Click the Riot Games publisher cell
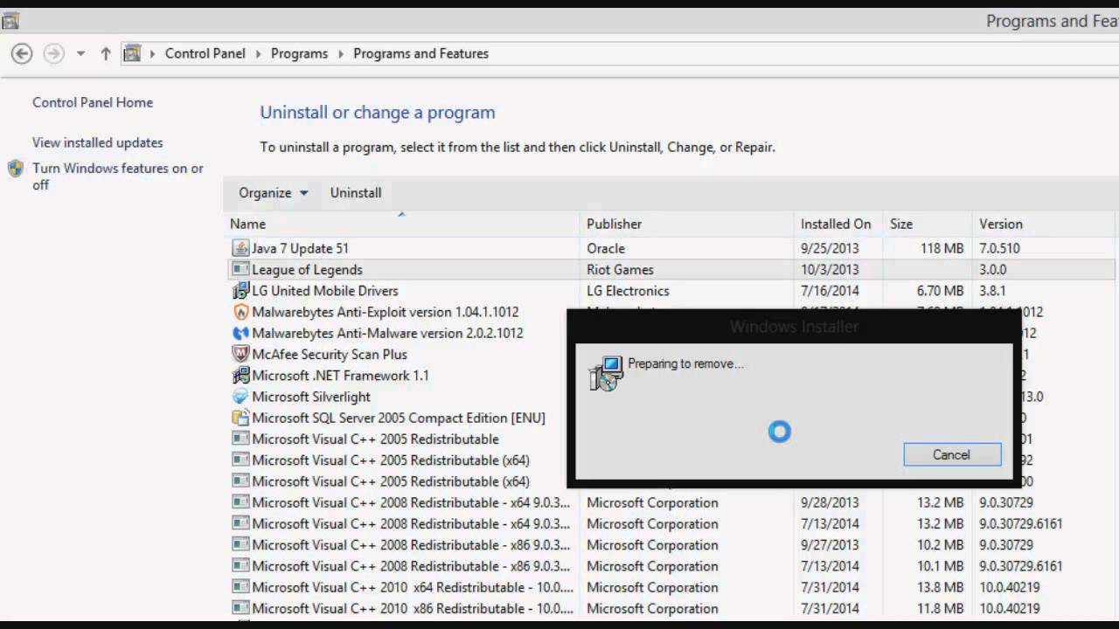 pos(620,269)
